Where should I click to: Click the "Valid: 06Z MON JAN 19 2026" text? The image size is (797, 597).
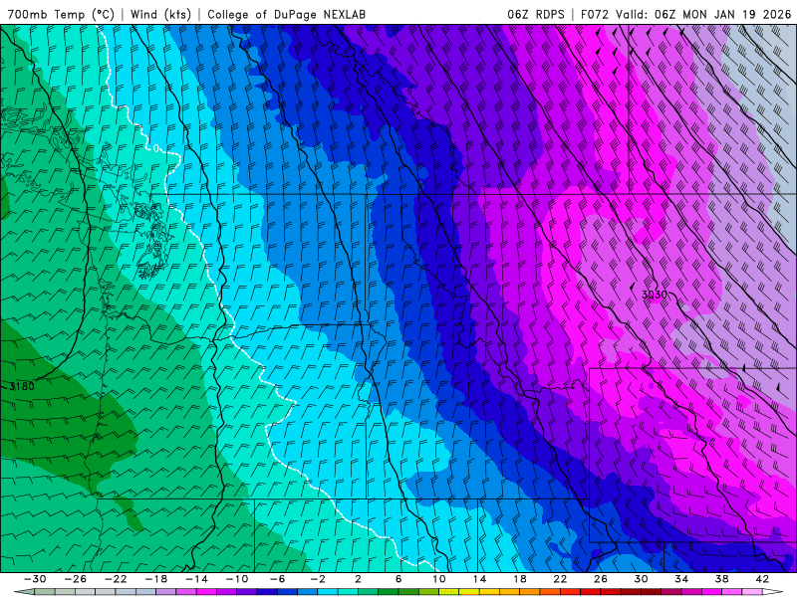(x=703, y=14)
